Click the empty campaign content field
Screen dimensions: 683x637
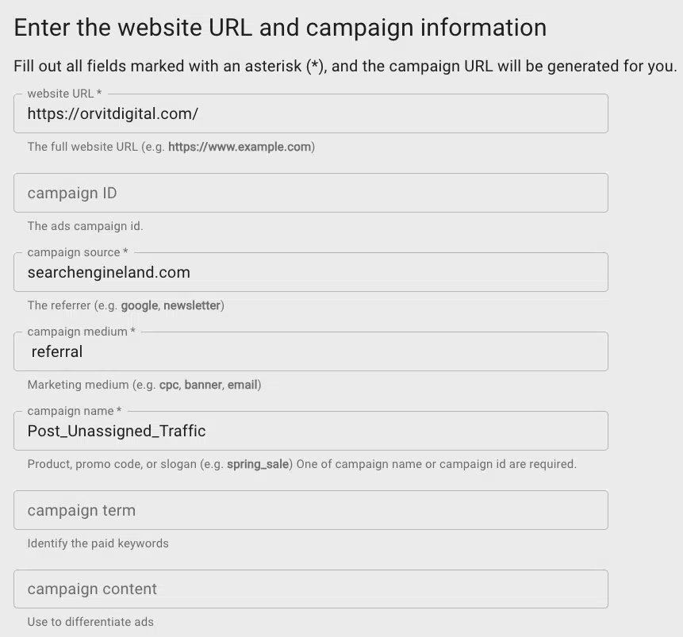click(310, 589)
